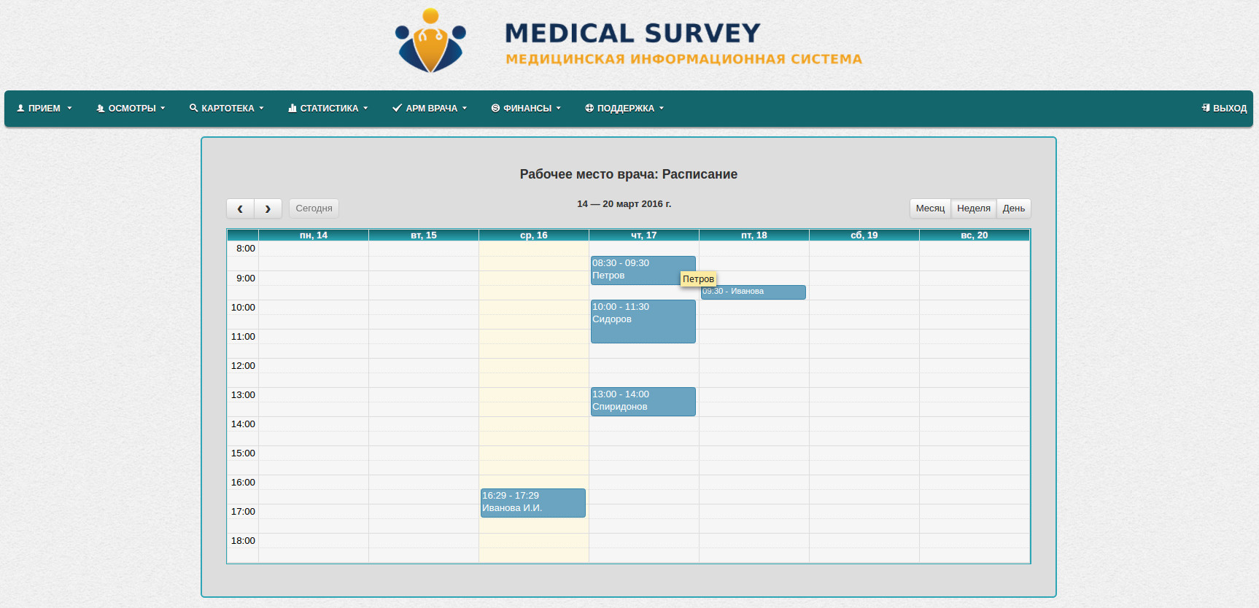1259x608 pixels.
Task: Switch calendar to Неделя view
Action: click(x=974, y=208)
